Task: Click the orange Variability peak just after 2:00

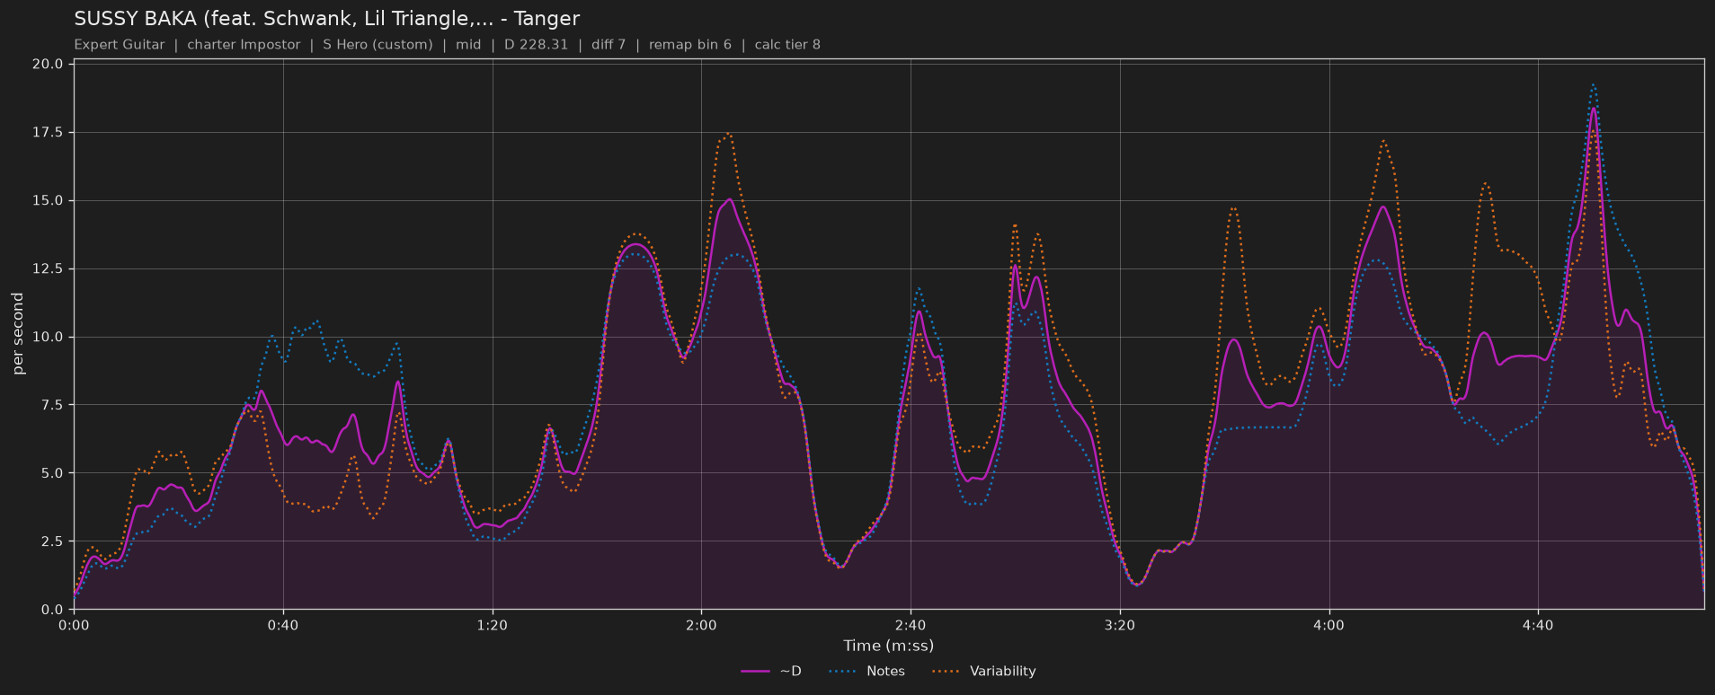Action: [x=727, y=133]
